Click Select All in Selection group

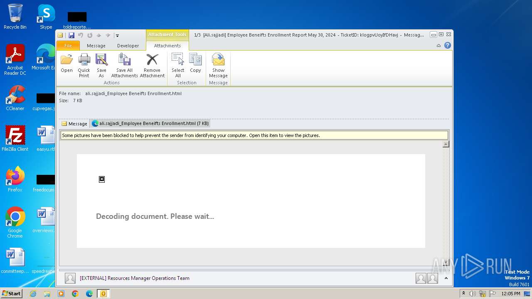[178, 66]
